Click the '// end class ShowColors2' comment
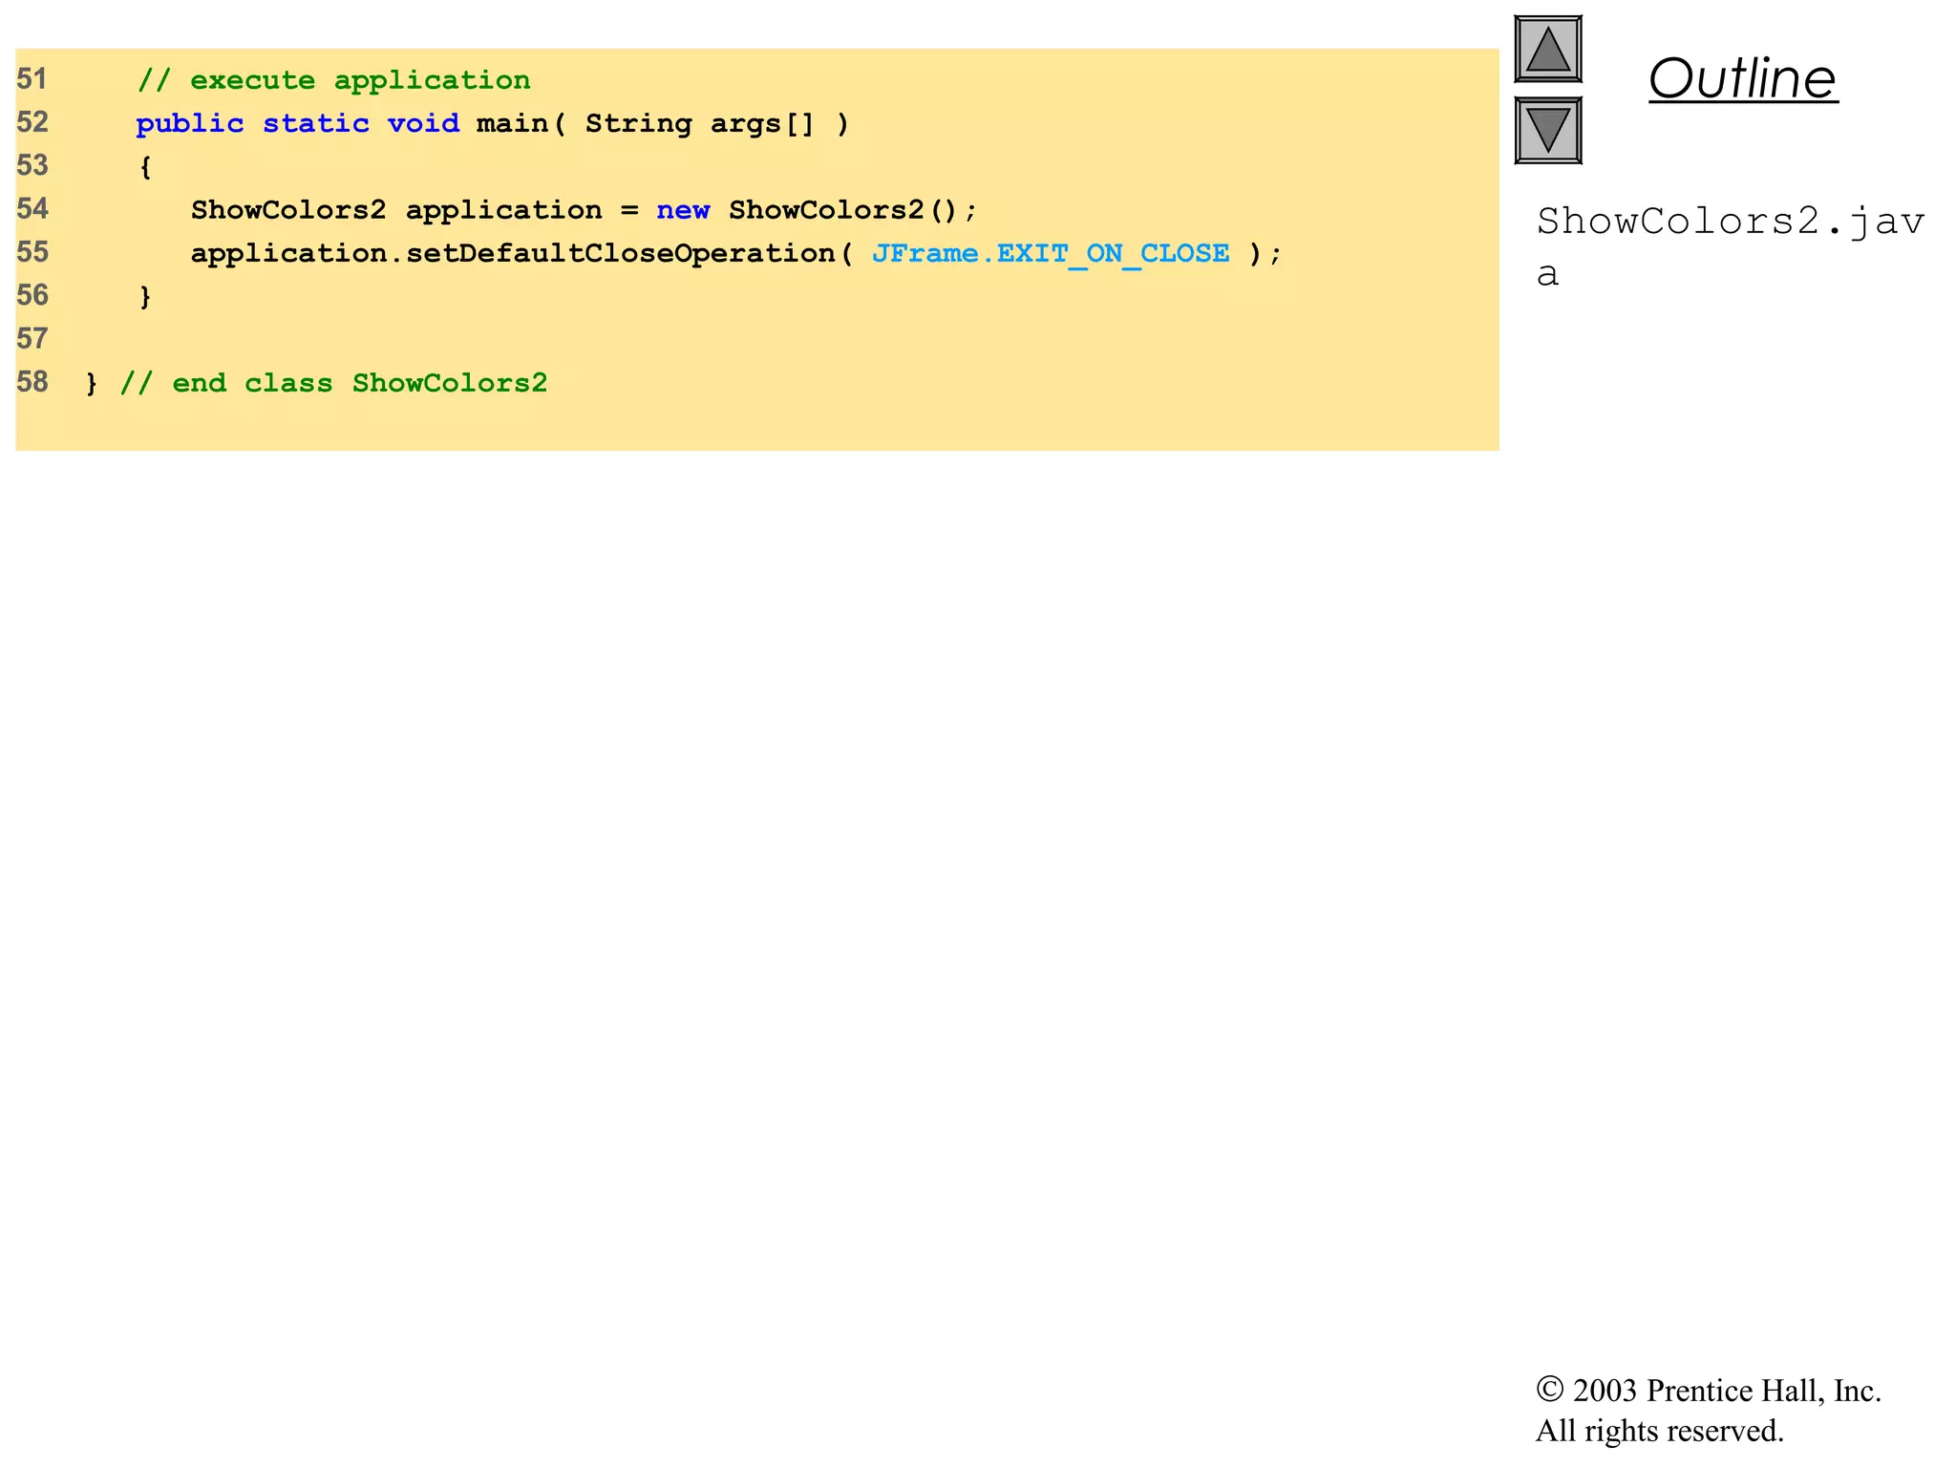This screenshot has height=1467, width=1956. [x=333, y=383]
